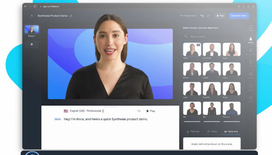Open Text panel in right sidebar

[251, 63]
